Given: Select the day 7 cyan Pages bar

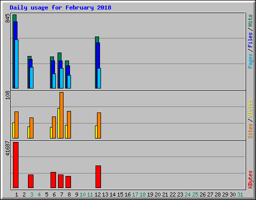Looking at the screenshot, I should [61, 78].
